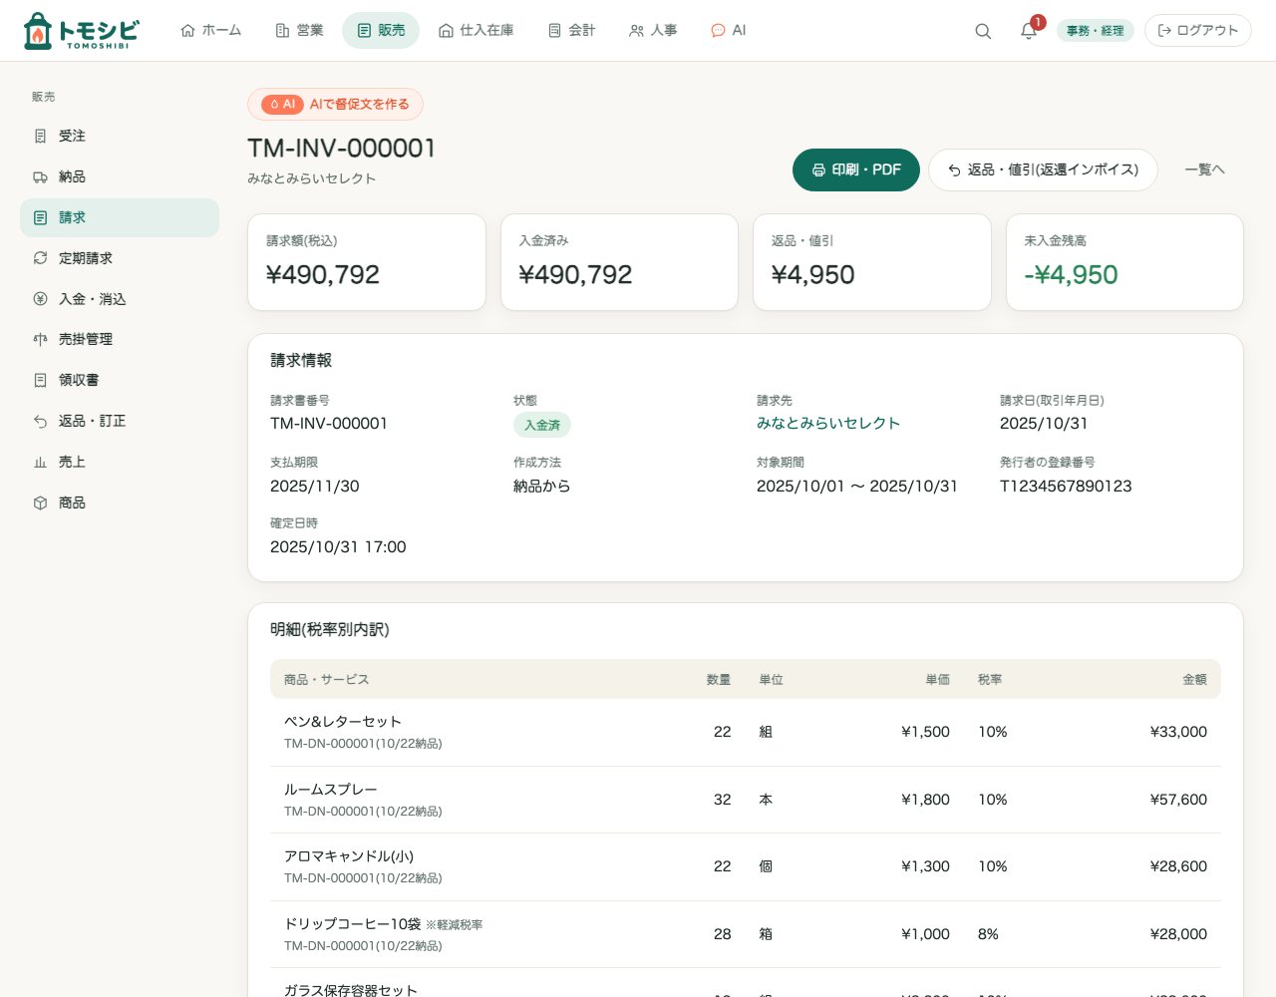Click 返品・値引 card value ¥4,950
The width and height of the screenshot is (1276, 997).
point(813,275)
